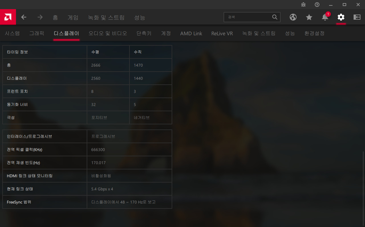Click the 네거티브 polarity value
Screen dimensions: 365x227
142,118
